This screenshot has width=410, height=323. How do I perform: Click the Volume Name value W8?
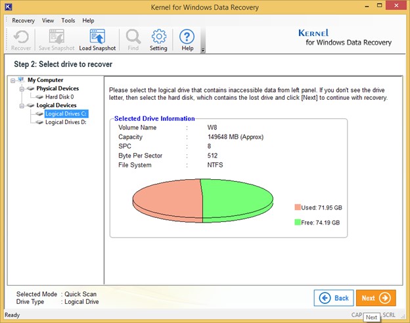point(212,127)
